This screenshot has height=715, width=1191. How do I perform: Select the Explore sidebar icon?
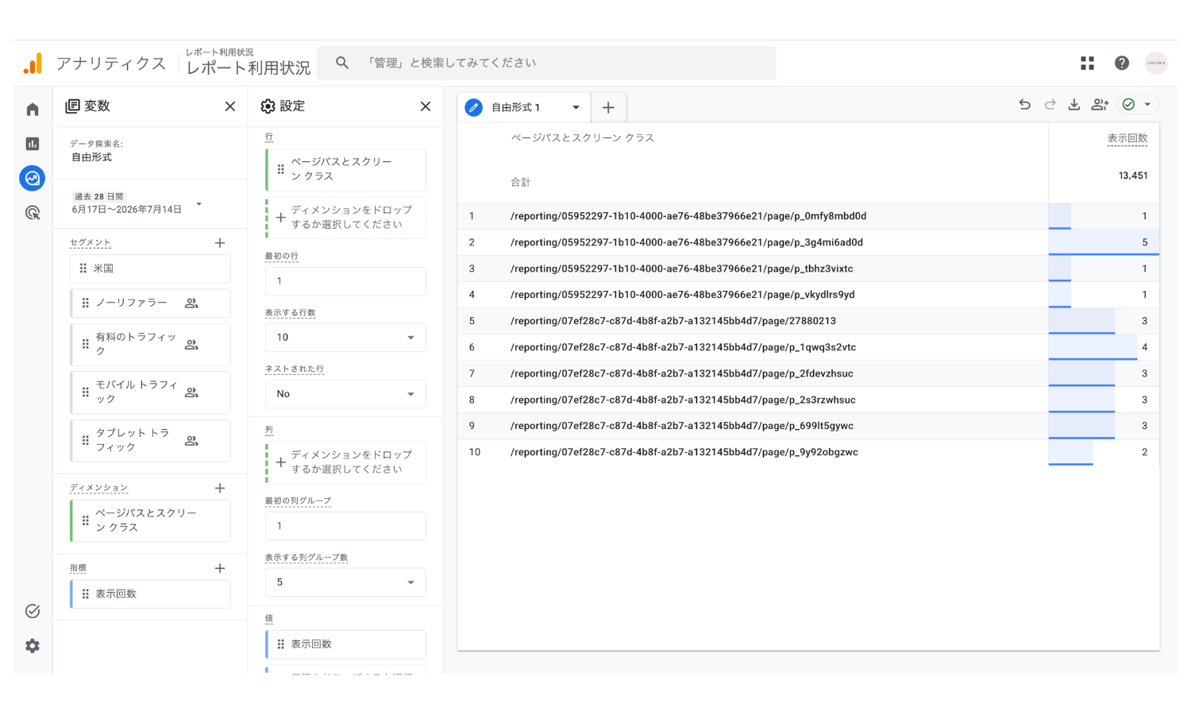coord(33,178)
